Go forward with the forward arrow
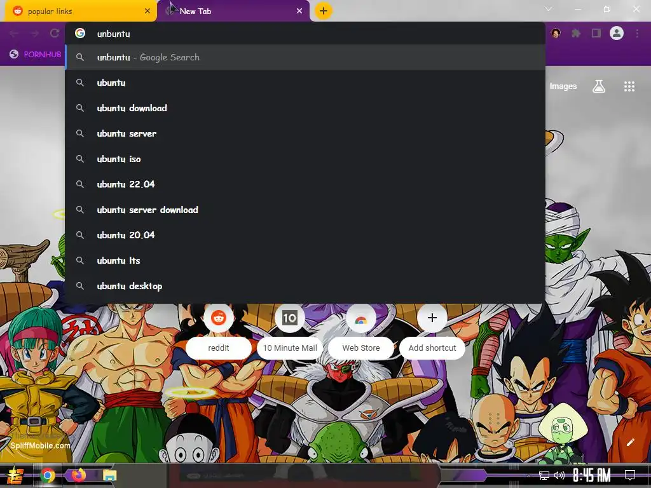The width and height of the screenshot is (651, 488). [34, 33]
